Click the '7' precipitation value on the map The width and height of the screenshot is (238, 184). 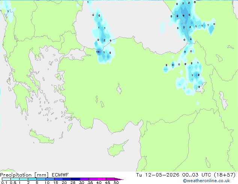coord(184,28)
